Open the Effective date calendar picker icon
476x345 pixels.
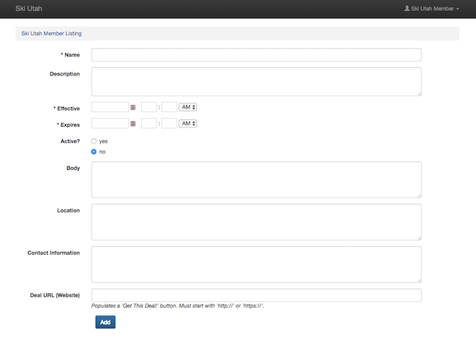pos(133,107)
